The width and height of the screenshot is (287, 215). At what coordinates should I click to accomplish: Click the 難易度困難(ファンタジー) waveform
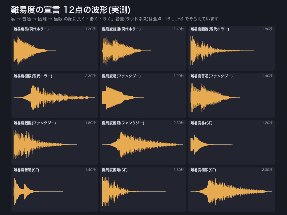[45, 145]
